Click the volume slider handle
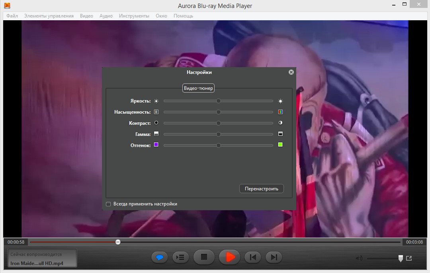The height and width of the screenshot is (273, 430). click(x=401, y=258)
